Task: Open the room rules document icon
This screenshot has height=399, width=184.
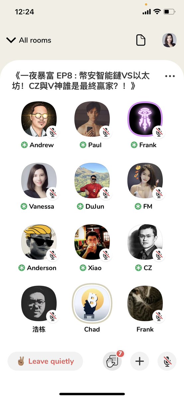Action: point(141,40)
